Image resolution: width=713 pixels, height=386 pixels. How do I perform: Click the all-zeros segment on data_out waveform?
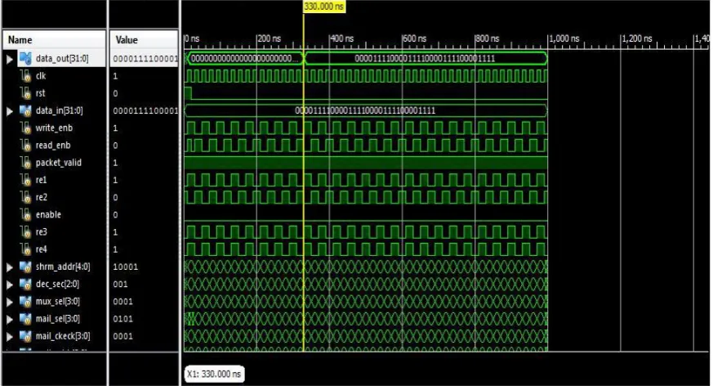pos(245,58)
